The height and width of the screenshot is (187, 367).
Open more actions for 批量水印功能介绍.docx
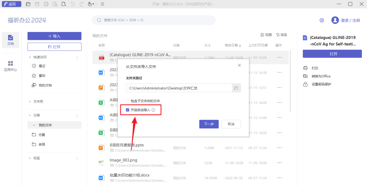(279, 178)
